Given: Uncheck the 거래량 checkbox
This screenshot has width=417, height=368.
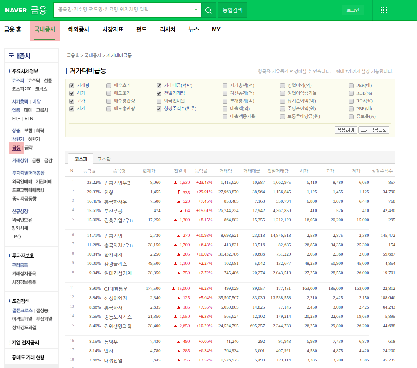Looking at the screenshot, I should (72, 86).
